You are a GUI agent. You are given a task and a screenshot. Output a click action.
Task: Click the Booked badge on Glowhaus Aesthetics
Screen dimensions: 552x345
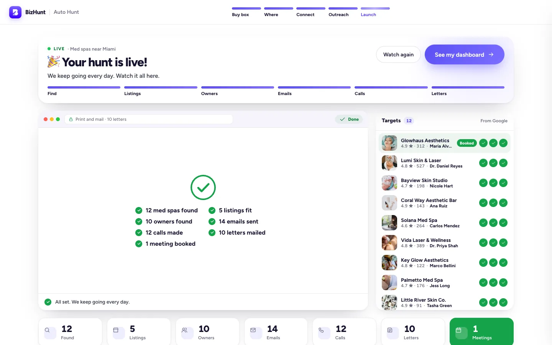[x=467, y=143]
